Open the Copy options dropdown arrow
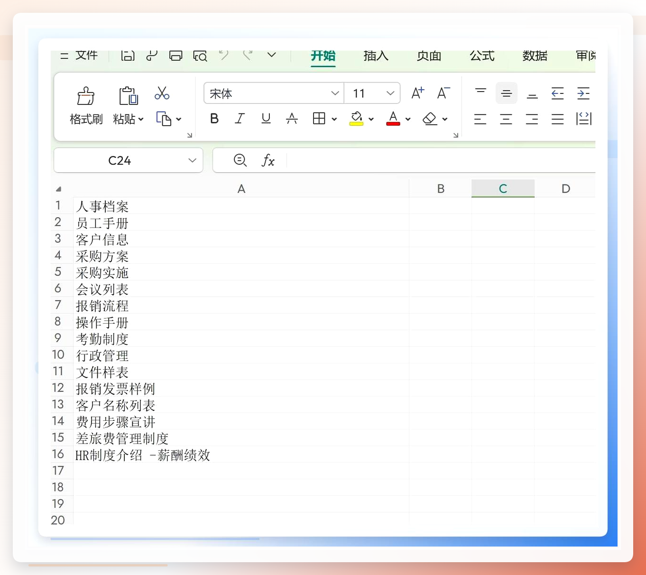 (179, 119)
